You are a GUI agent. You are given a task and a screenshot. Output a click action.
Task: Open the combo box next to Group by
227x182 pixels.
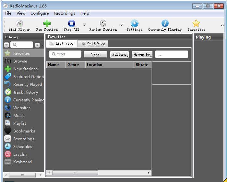[172, 54]
